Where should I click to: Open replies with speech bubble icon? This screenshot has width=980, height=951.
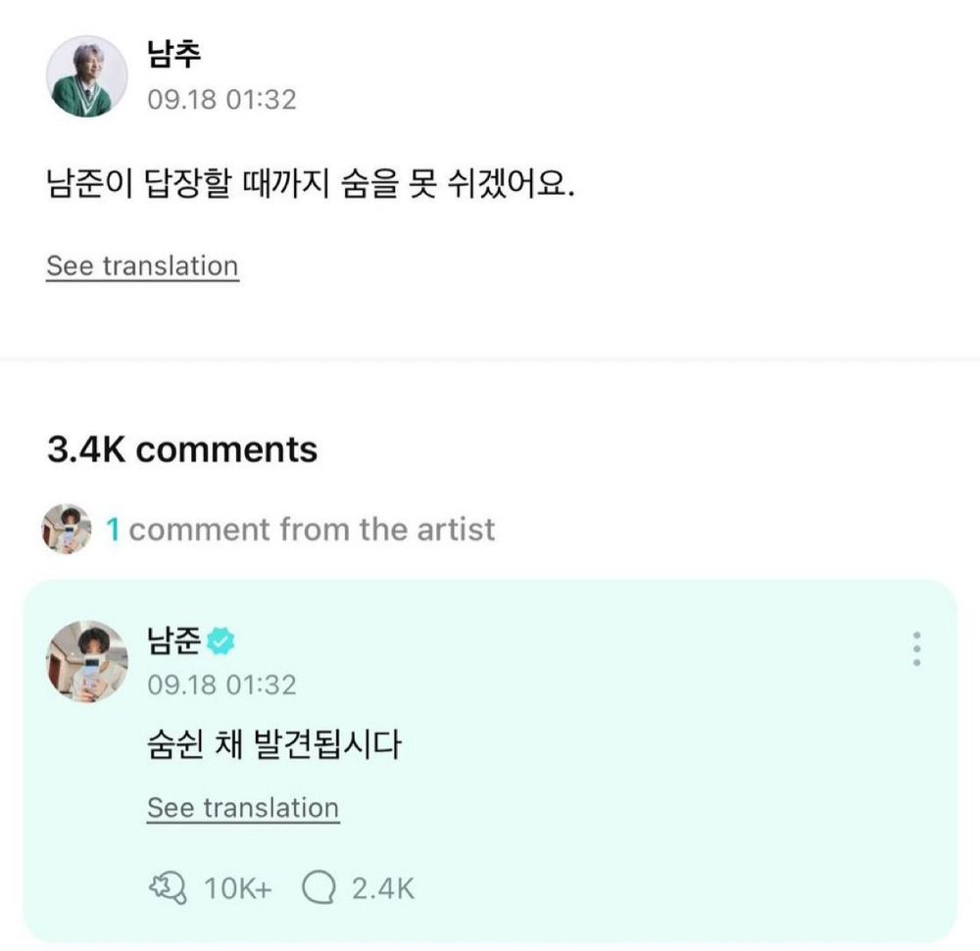pos(318,888)
